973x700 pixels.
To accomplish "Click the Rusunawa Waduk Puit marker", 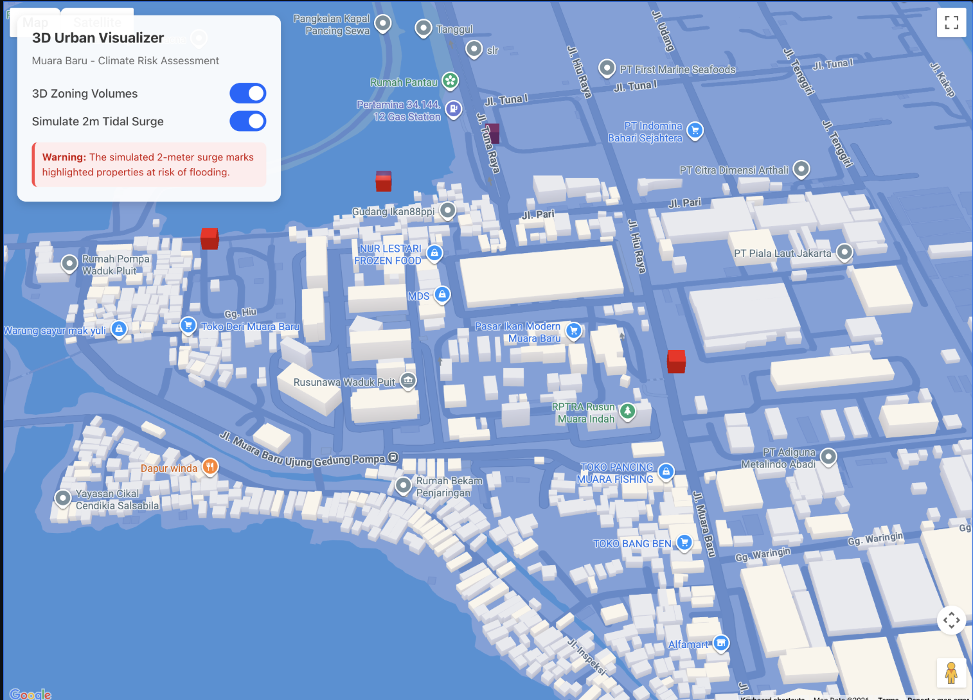I will (x=408, y=381).
